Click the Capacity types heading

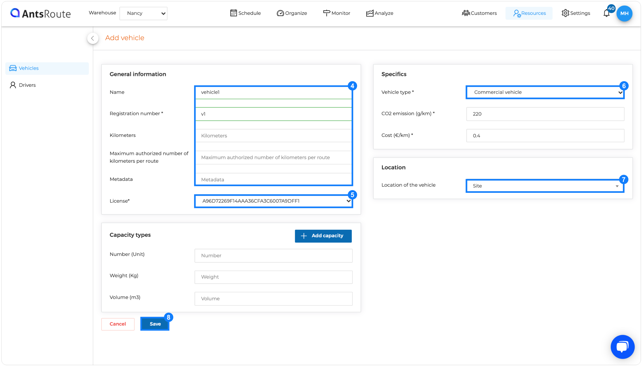[130, 235]
